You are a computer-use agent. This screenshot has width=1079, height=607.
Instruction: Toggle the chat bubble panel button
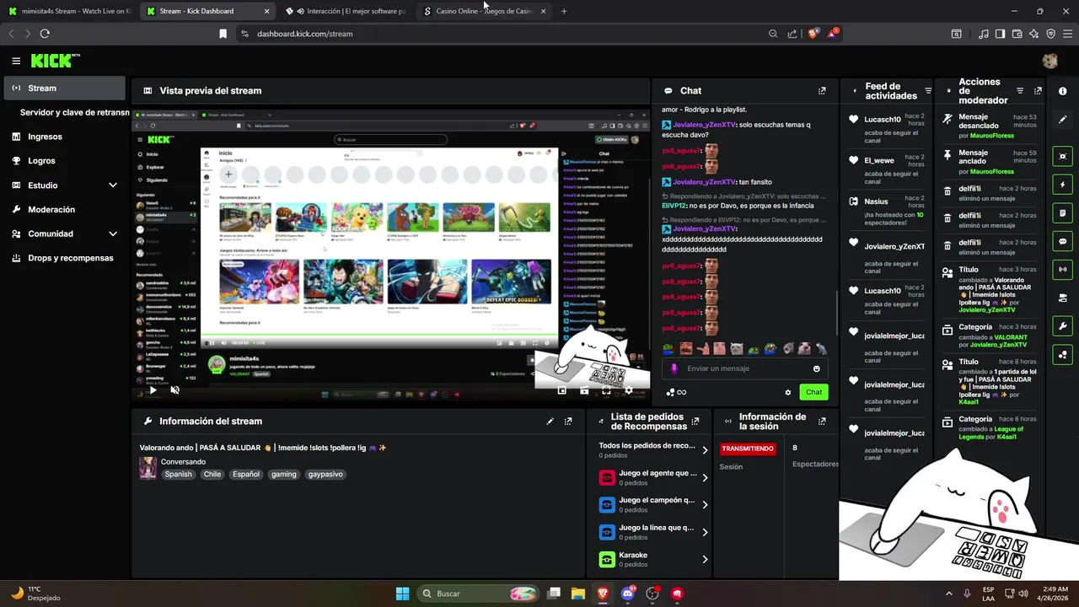[1062, 241]
